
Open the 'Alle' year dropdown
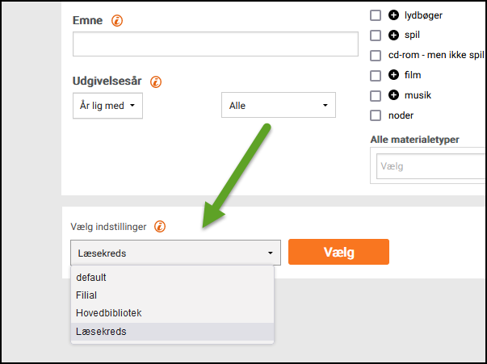[278, 106]
